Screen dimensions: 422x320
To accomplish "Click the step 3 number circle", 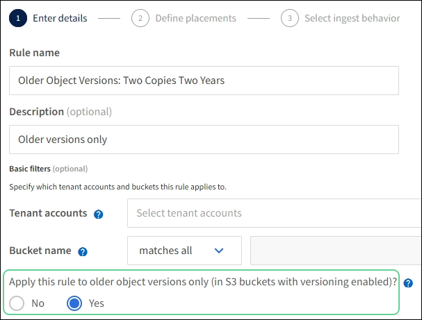I will pos(290,18).
